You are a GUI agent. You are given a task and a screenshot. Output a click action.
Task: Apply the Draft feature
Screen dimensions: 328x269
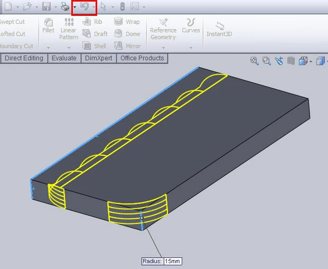(x=95, y=33)
